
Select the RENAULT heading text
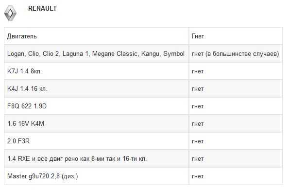42,8
